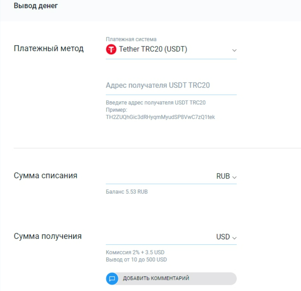Open the USD currency chevron
The width and height of the screenshot is (301, 291).
coord(235,238)
